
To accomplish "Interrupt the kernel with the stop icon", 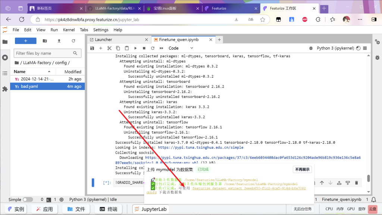I will 144,48.
